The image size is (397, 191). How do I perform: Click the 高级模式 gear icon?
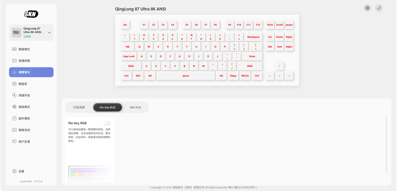coord(14,107)
